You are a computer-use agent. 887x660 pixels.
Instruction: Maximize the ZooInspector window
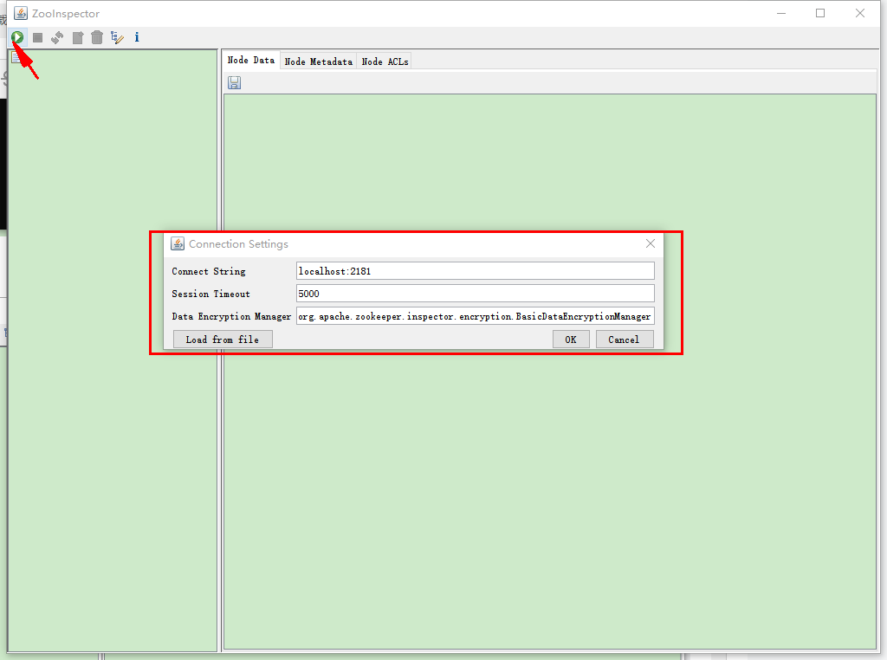click(820, 13)
